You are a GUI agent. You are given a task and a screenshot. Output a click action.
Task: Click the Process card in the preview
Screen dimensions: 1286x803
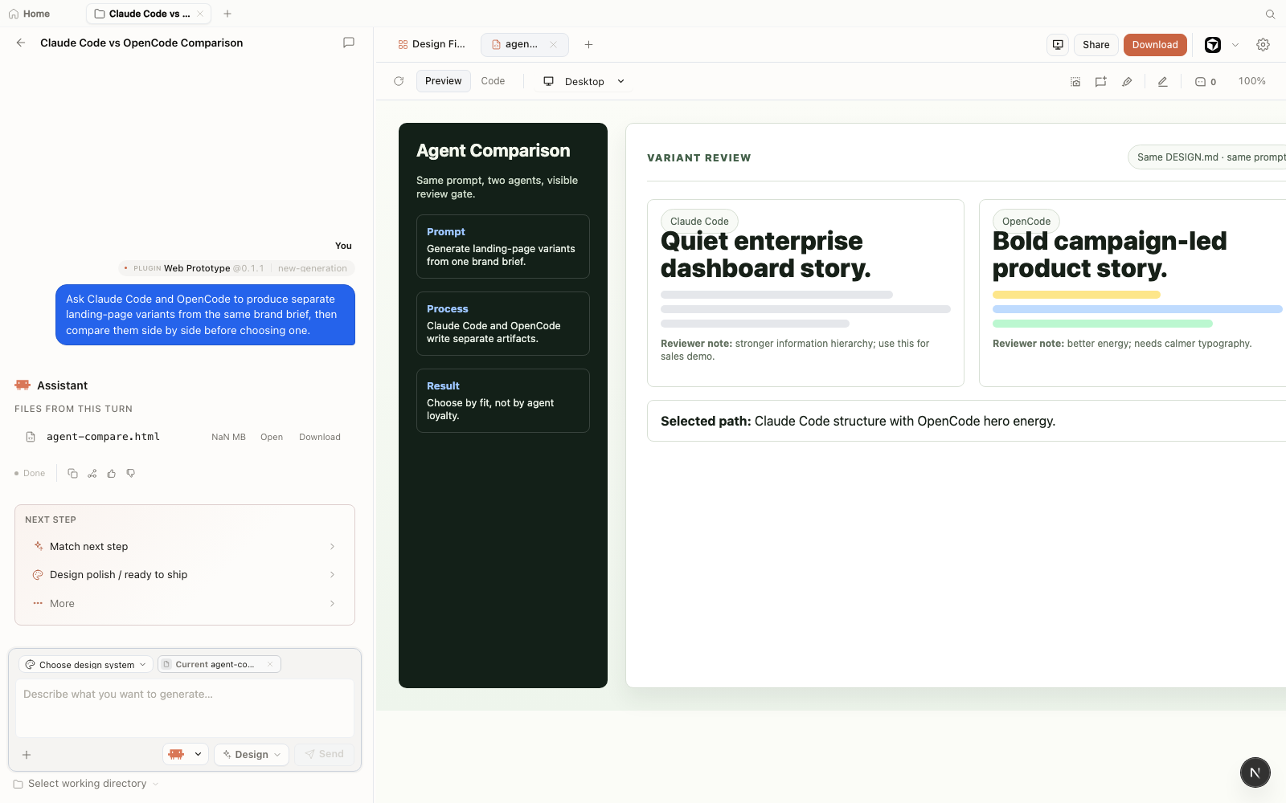tap(503, 324)
